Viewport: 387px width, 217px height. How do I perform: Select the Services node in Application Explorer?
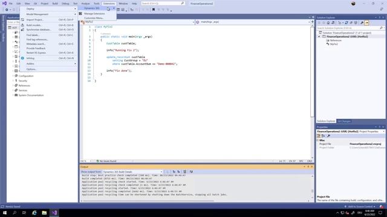tap(23, 90)
